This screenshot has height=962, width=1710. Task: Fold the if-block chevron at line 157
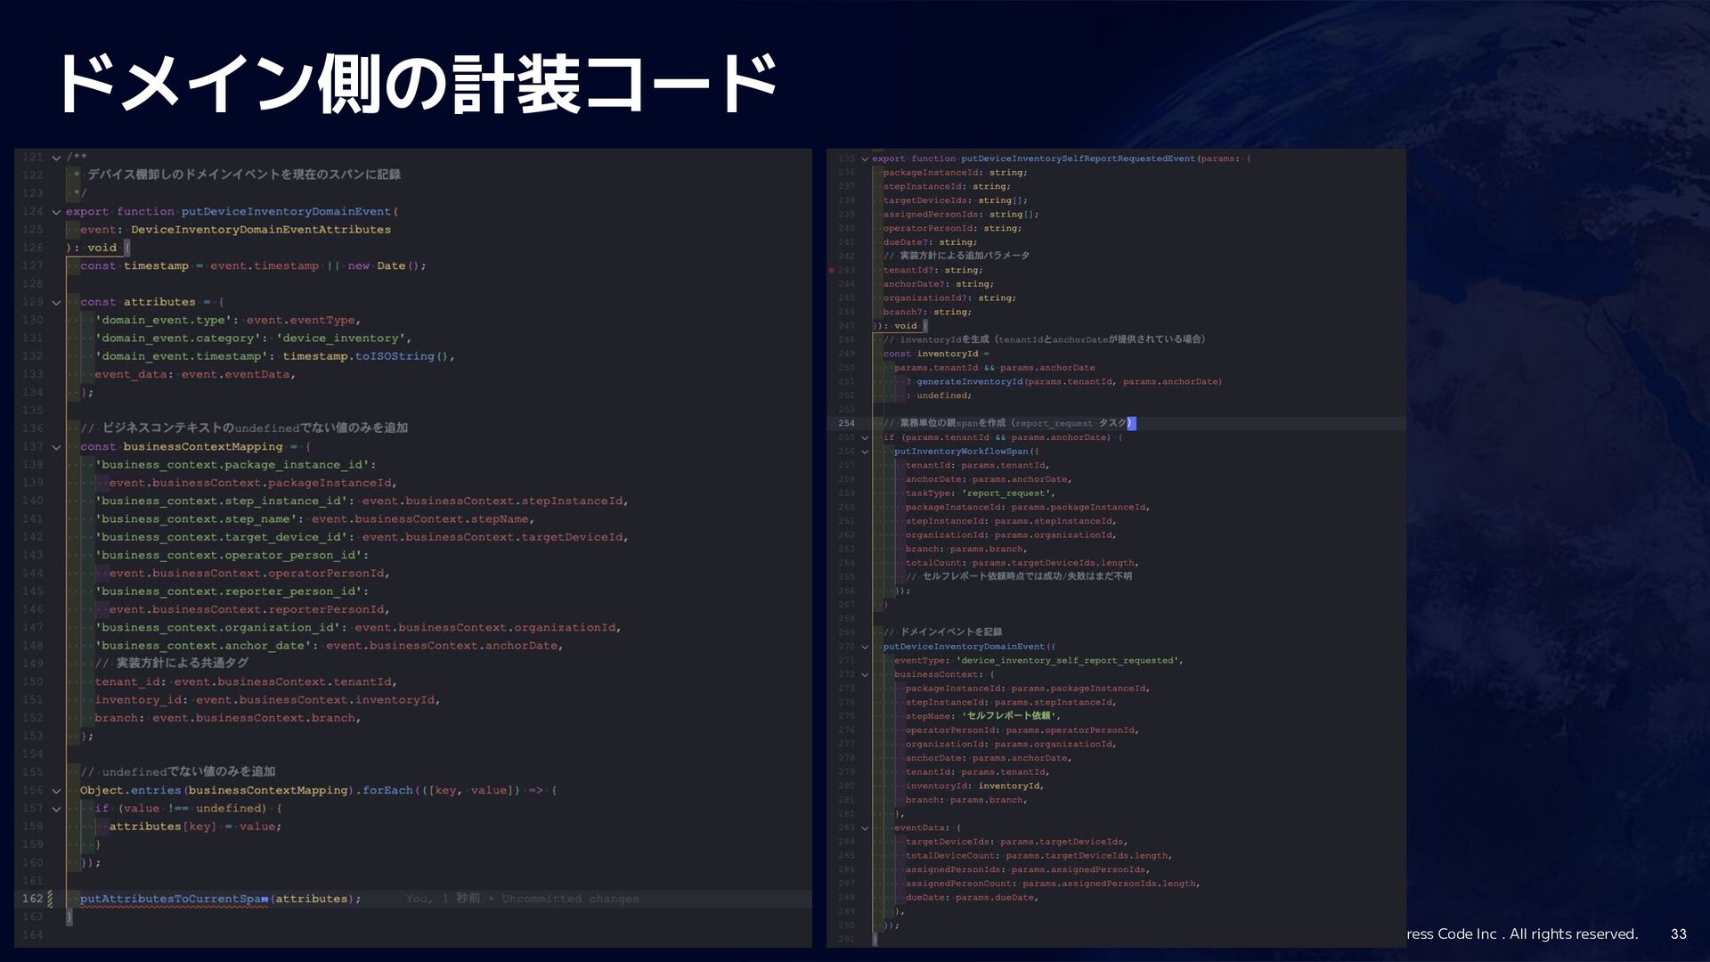56,809
